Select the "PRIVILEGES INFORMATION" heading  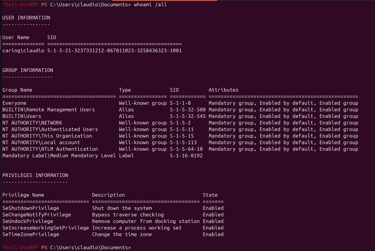tap(35, 175)
